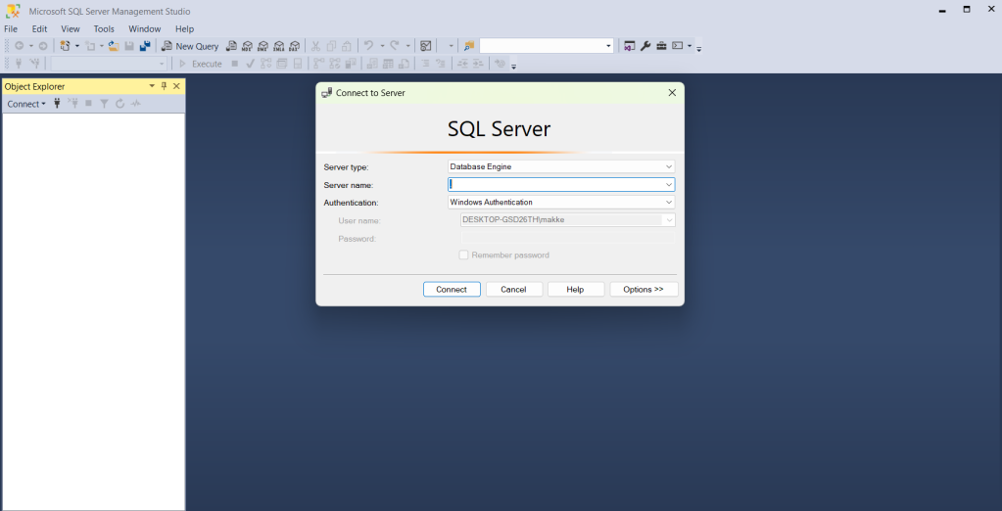
Task: Pin the Object Explorer panel
Action: 164,86
